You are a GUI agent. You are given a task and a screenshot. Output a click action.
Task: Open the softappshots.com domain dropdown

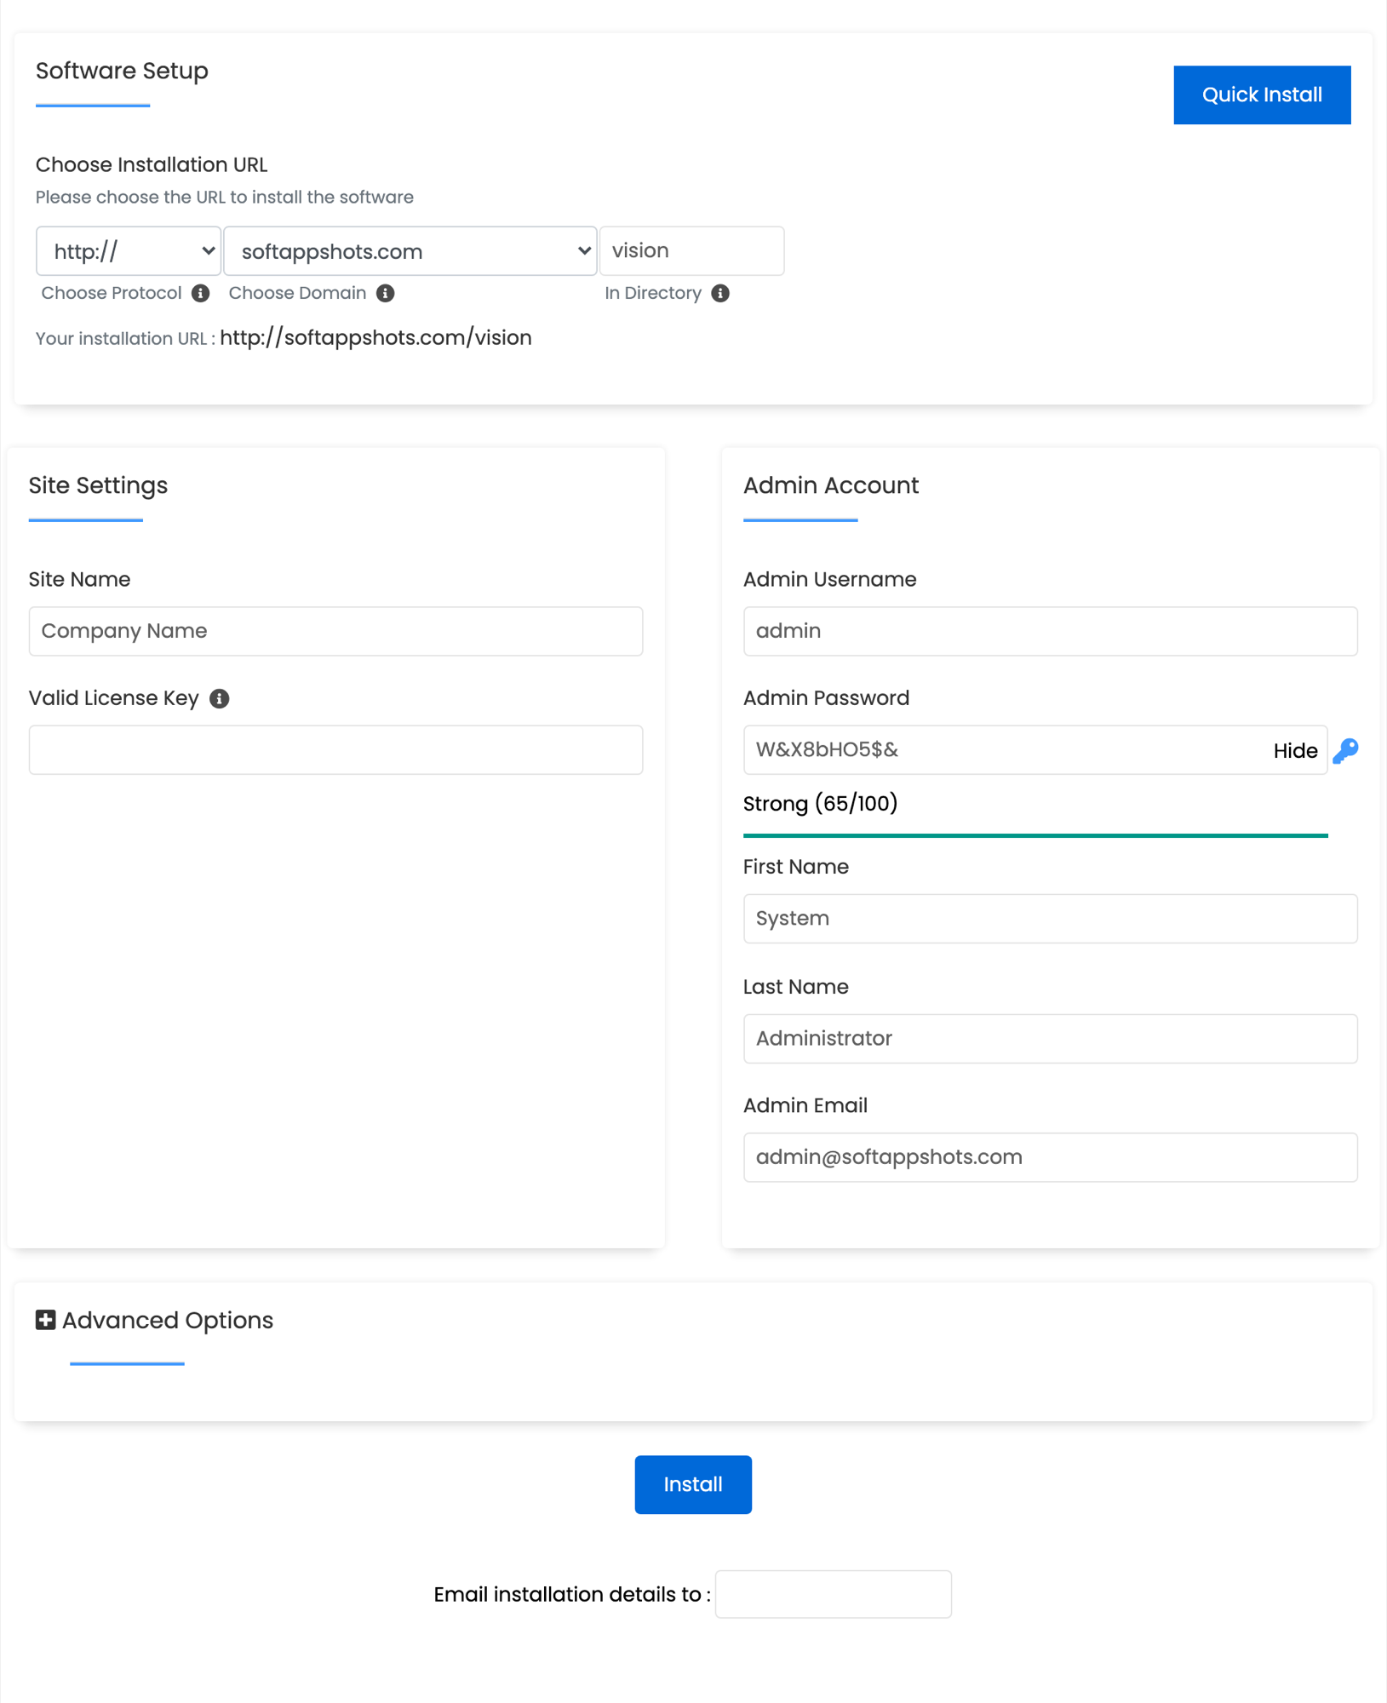tap(410, 250)
